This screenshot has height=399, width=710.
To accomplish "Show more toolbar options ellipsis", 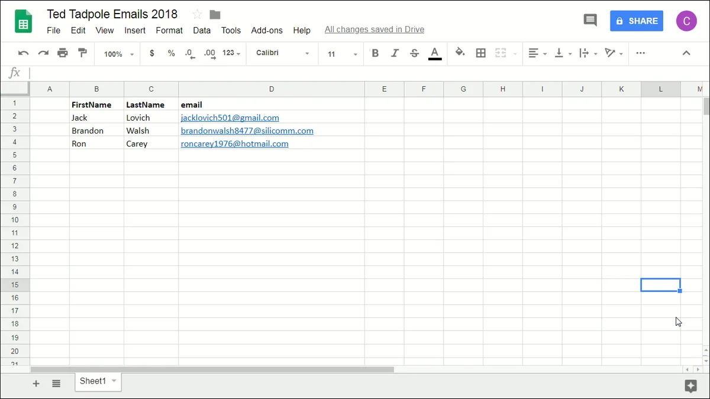I will (x=641, y=53).
